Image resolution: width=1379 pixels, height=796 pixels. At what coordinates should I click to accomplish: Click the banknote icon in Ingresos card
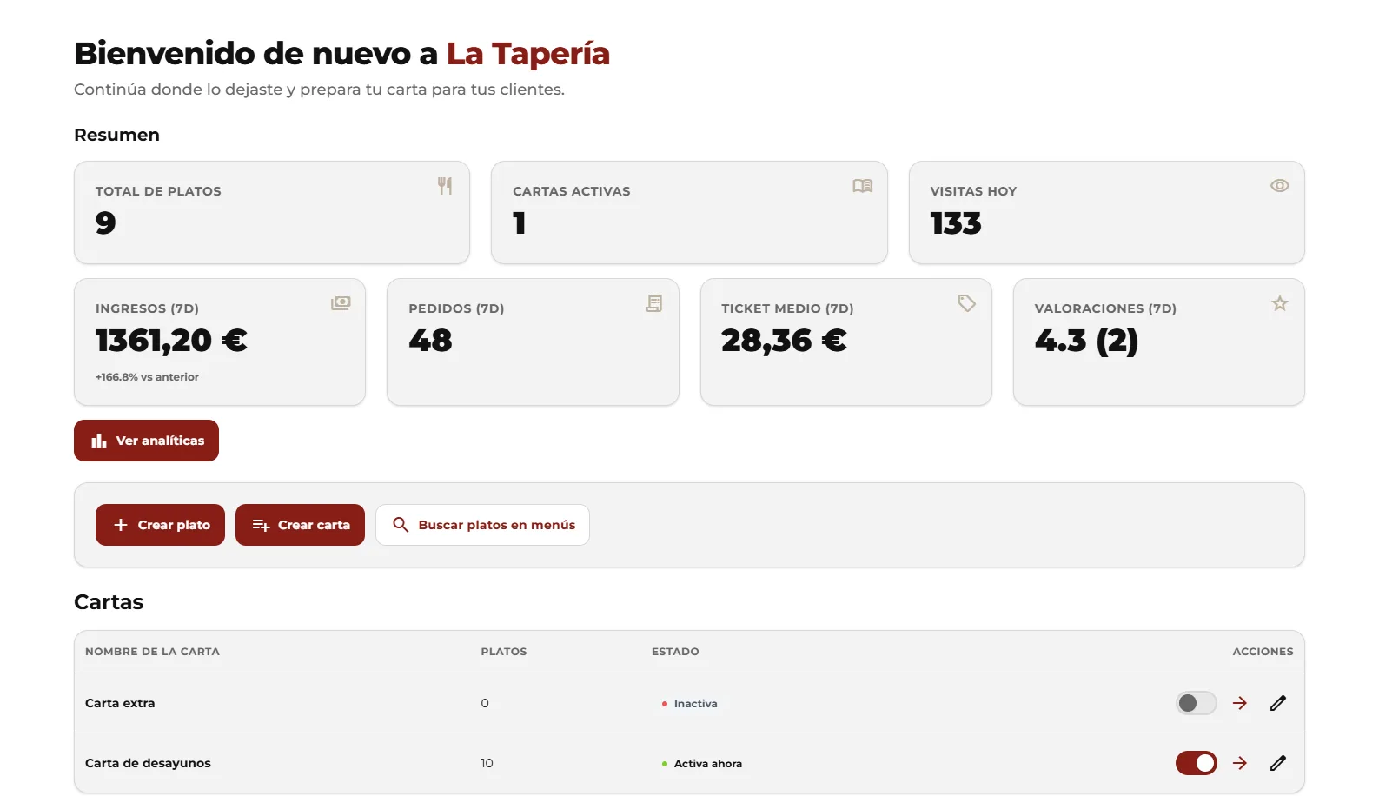click(341, 303)
